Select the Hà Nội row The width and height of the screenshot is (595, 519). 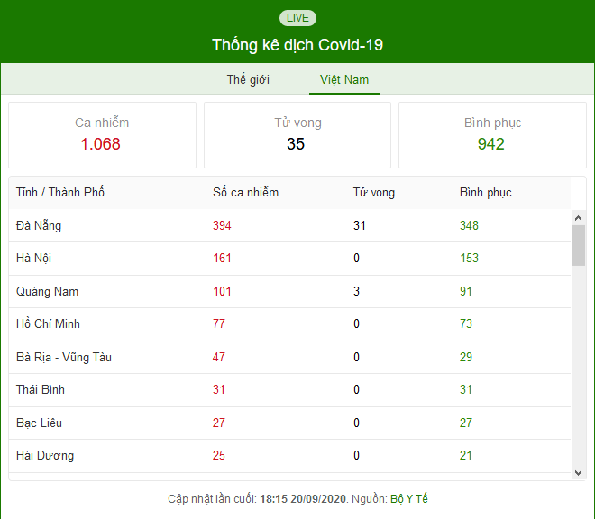pyautogui.click(x=290, y=259)
